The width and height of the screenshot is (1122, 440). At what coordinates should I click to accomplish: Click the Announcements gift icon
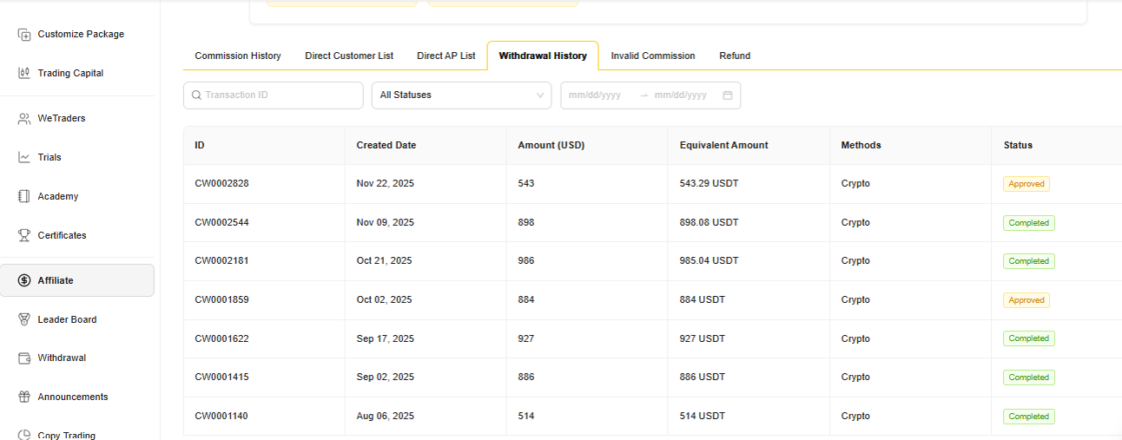pos(24,397)
